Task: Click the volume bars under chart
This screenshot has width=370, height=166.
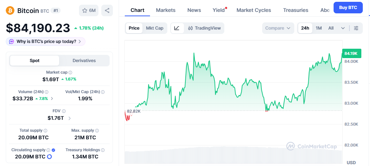Action: (x=233, y=155)
